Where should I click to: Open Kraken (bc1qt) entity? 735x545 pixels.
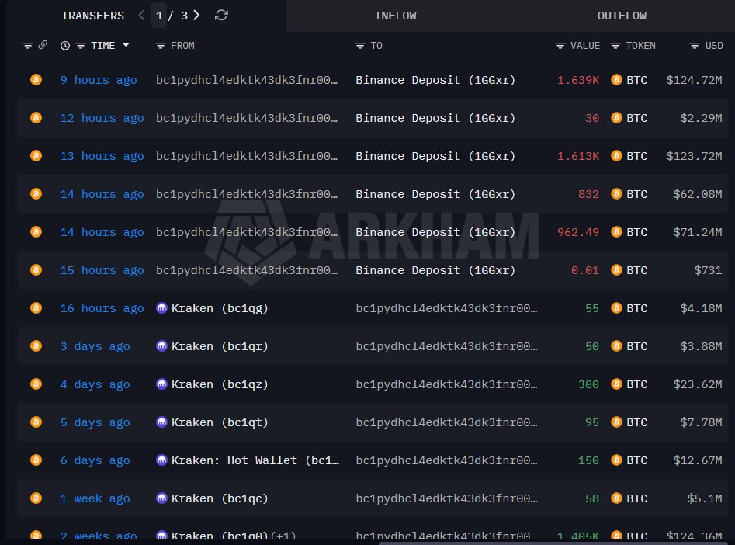[x=220, y=422]
